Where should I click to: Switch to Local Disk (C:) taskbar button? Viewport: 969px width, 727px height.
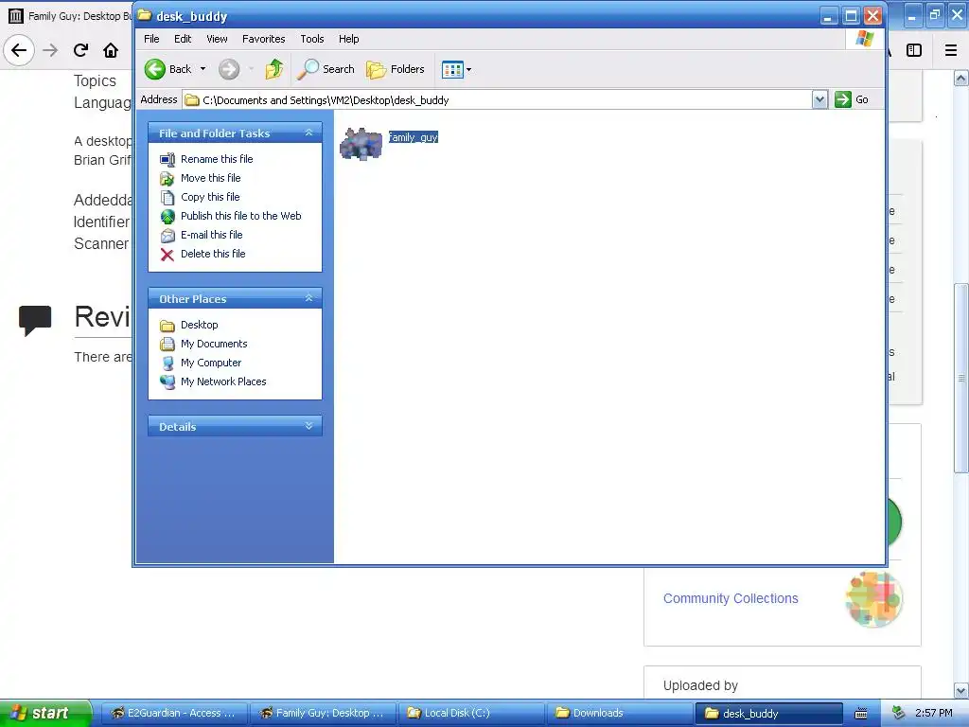pyautogui.click(x=471, y=714)
